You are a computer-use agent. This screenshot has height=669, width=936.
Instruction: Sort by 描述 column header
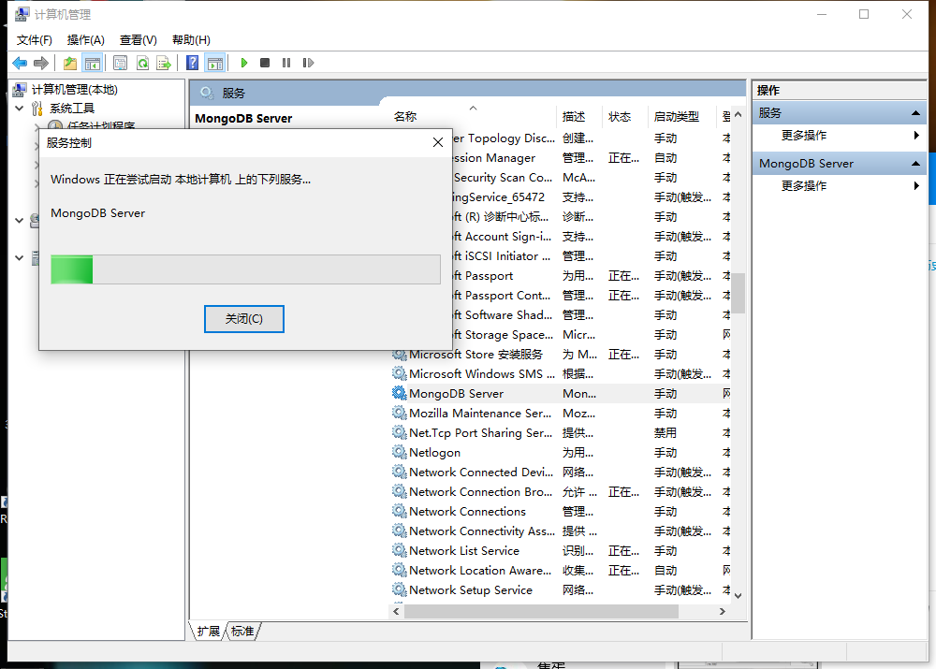[x=579, y=117]
